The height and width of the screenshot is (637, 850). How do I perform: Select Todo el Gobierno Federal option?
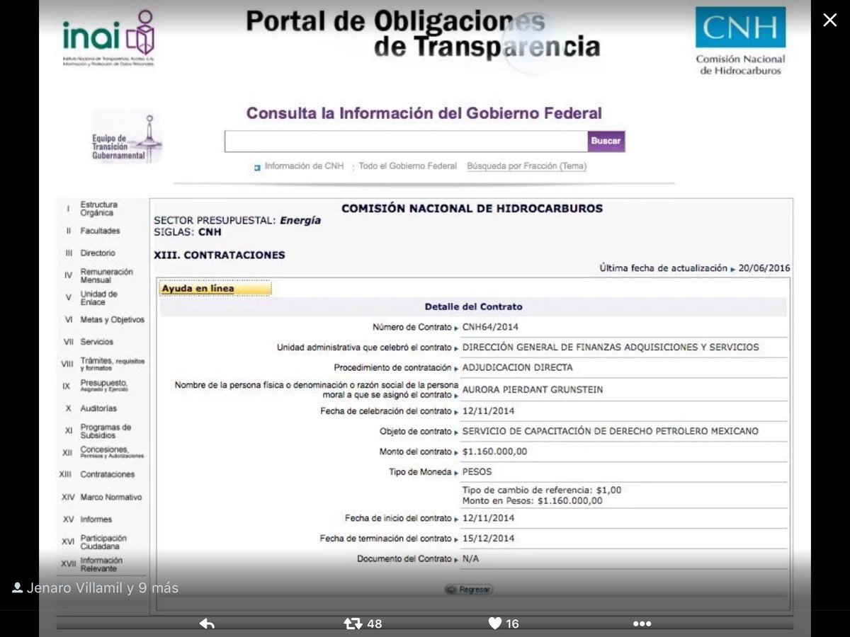[407, 166]
